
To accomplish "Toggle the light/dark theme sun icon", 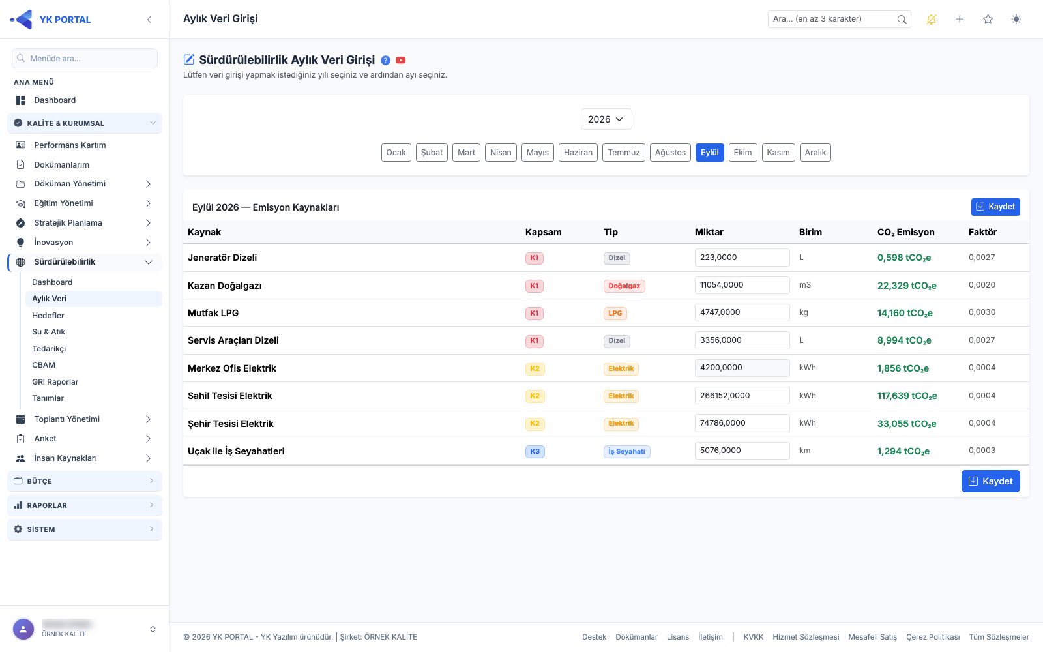I will (1016, 20).
